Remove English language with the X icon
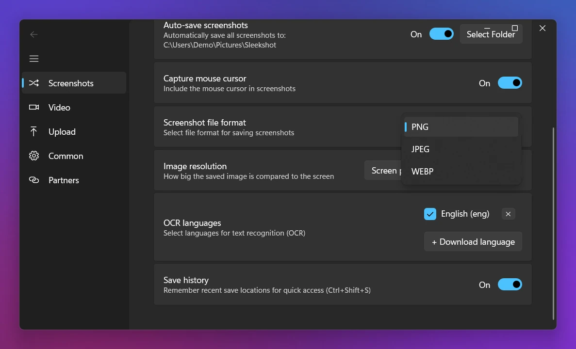The height and width of the screenshot is (349, 576). (x=508, y=214)
